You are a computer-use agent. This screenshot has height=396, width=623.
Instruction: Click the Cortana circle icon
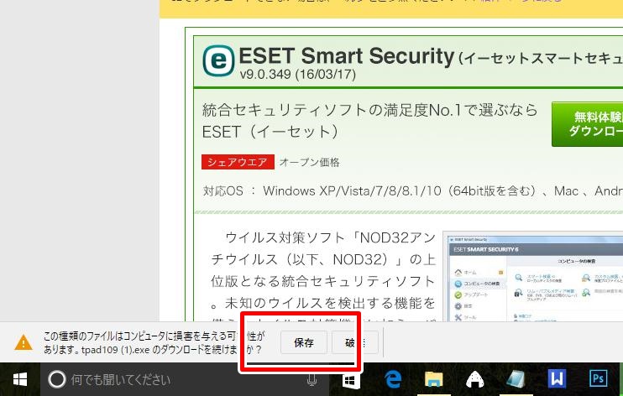point(57,379)
